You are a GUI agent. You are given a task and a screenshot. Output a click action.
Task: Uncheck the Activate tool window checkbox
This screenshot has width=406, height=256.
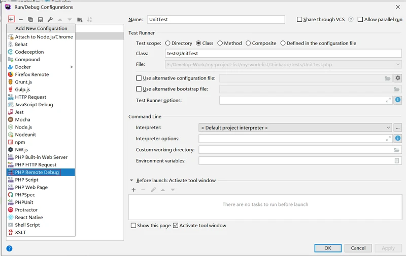pyautogui.click(x=176, y=225)
